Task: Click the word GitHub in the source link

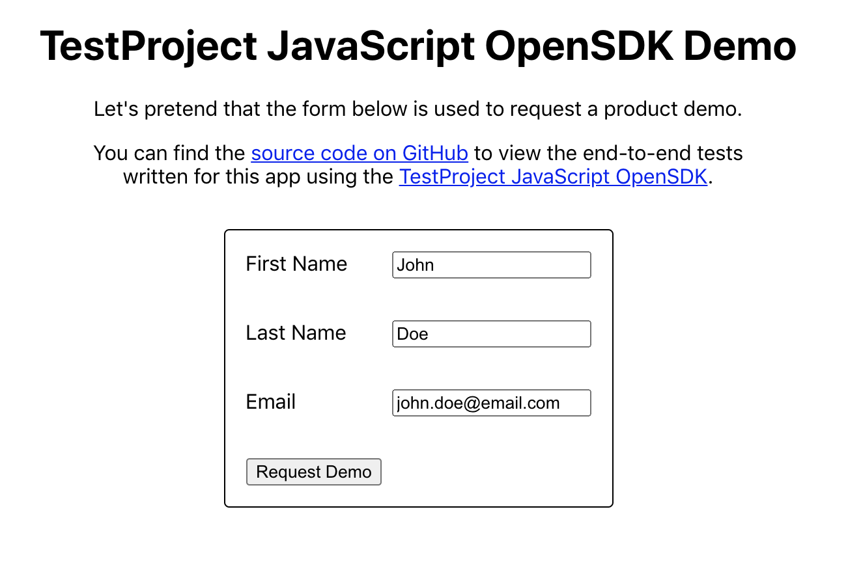Action: pyautogui.click(x=435, y=154)
